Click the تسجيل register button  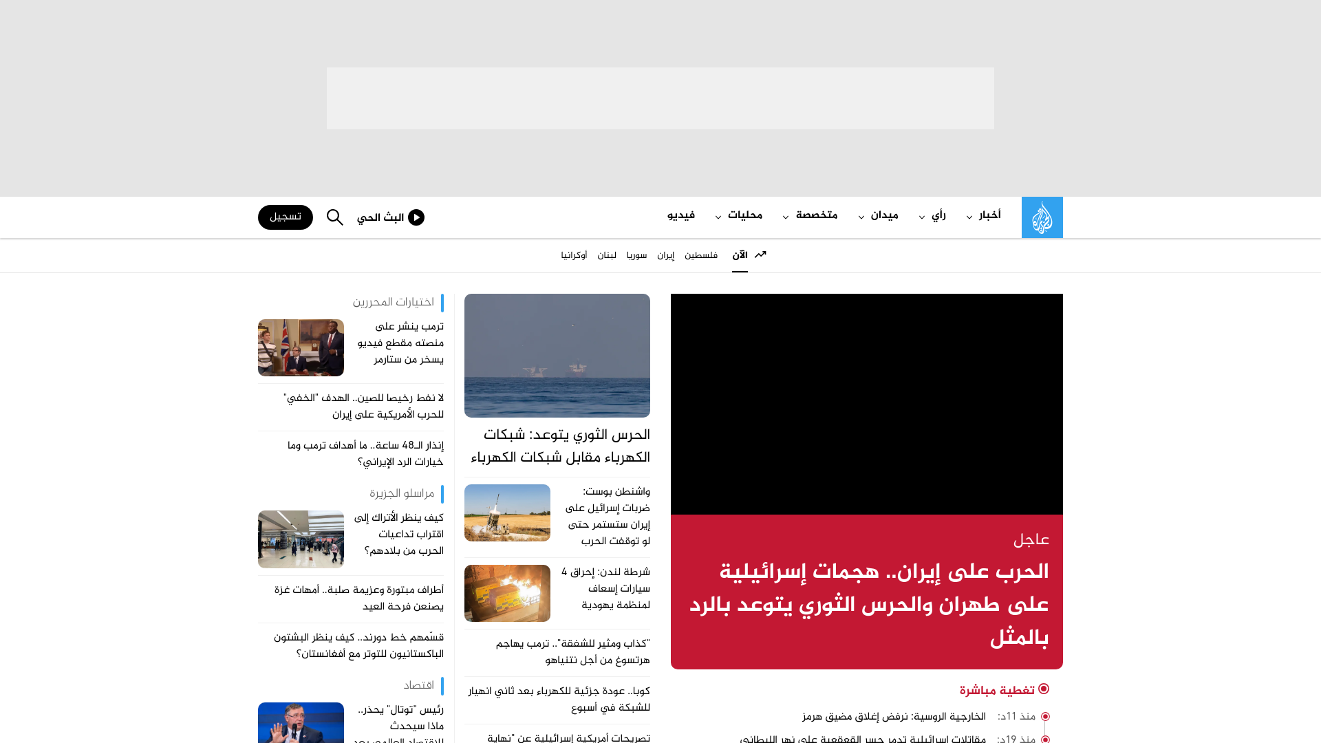tap(286, 217)
